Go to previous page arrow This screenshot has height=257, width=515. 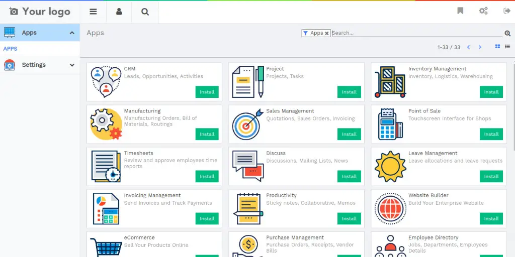469,47
